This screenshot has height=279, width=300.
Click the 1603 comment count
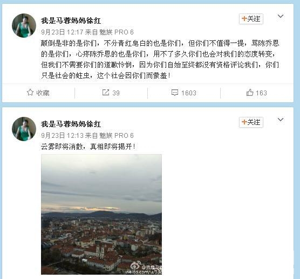[189, 93]
